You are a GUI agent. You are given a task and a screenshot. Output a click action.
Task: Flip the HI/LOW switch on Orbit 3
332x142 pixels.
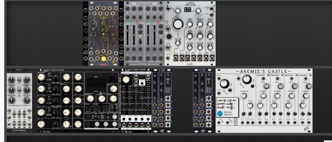click(19, 80)
